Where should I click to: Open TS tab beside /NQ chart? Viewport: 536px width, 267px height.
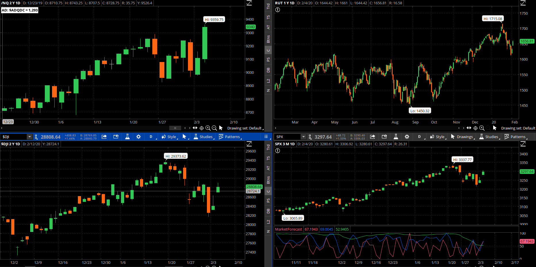pos(268,17)
